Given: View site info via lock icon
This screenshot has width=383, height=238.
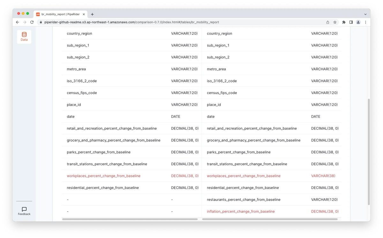Looking at the screenshot, I should click(41, 22).
